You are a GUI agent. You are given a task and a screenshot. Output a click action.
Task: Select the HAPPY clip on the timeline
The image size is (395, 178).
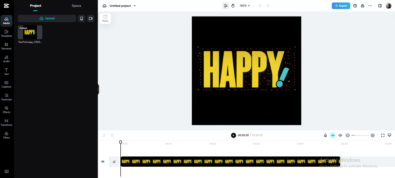point(231,162)
